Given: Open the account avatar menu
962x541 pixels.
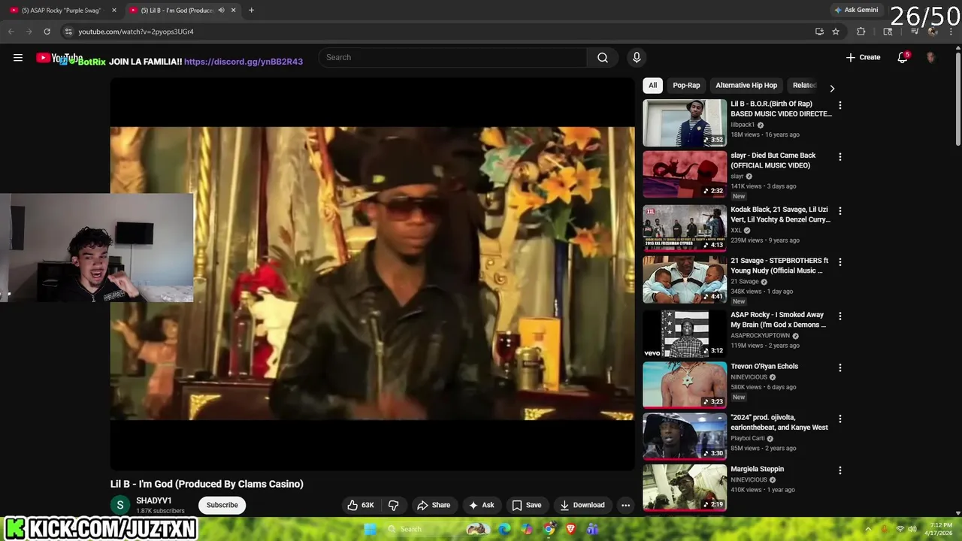Looking at the screenshot, I should coord(930,58).
